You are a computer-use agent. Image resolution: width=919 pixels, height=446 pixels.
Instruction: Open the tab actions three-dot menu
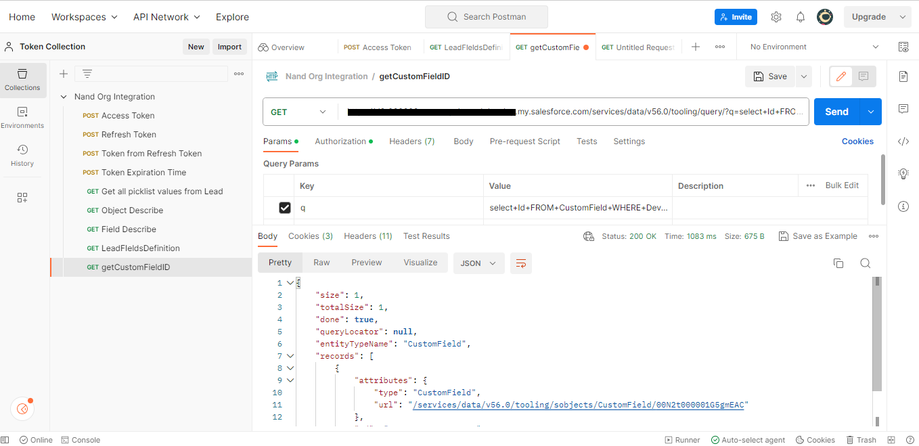point(720,47)
